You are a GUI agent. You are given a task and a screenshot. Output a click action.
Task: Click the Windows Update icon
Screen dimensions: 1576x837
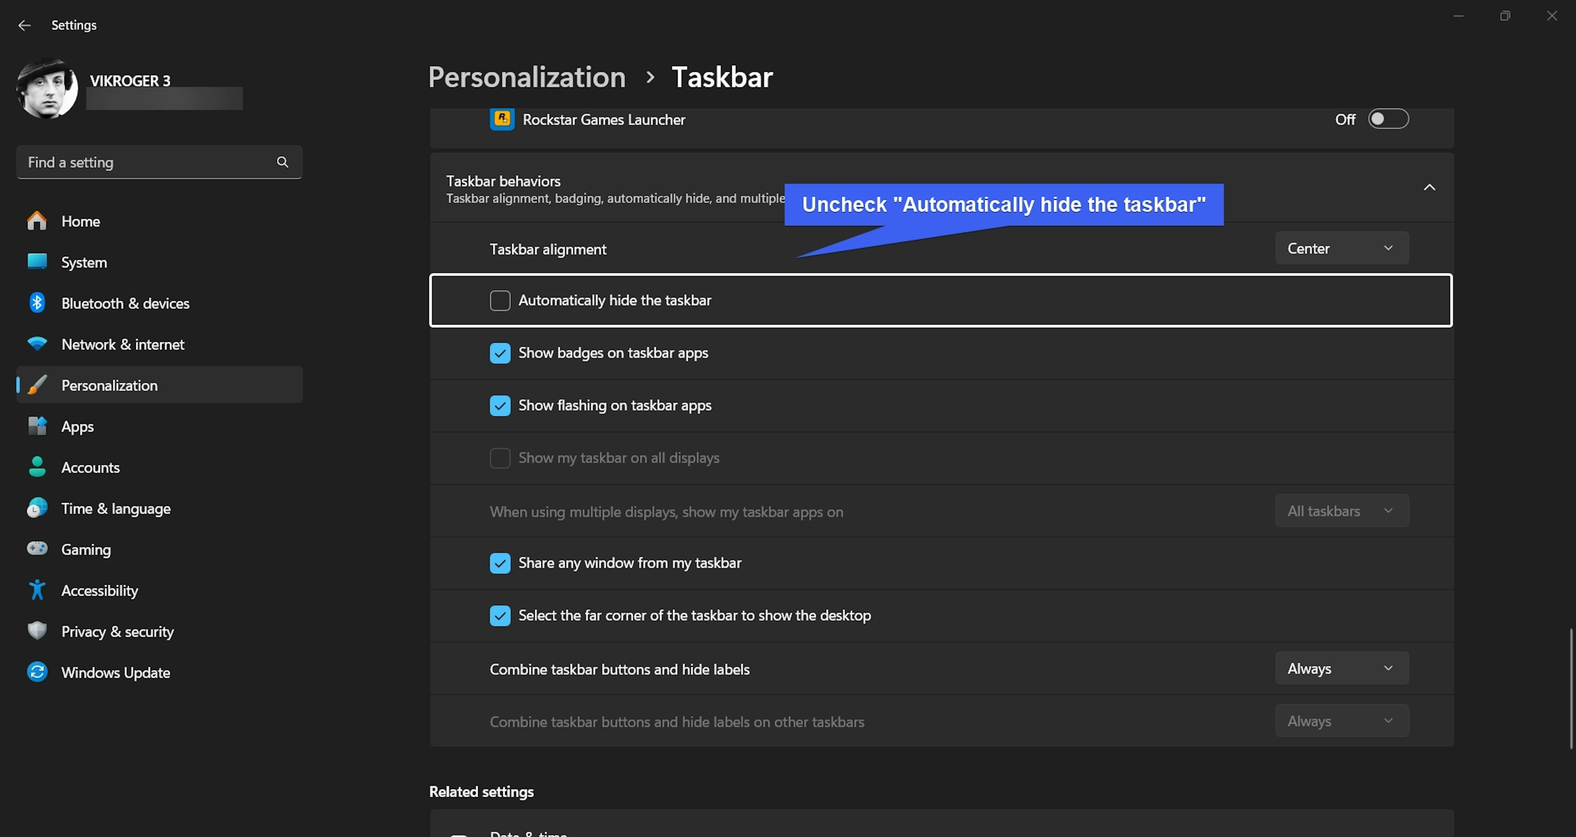point(37,672)
